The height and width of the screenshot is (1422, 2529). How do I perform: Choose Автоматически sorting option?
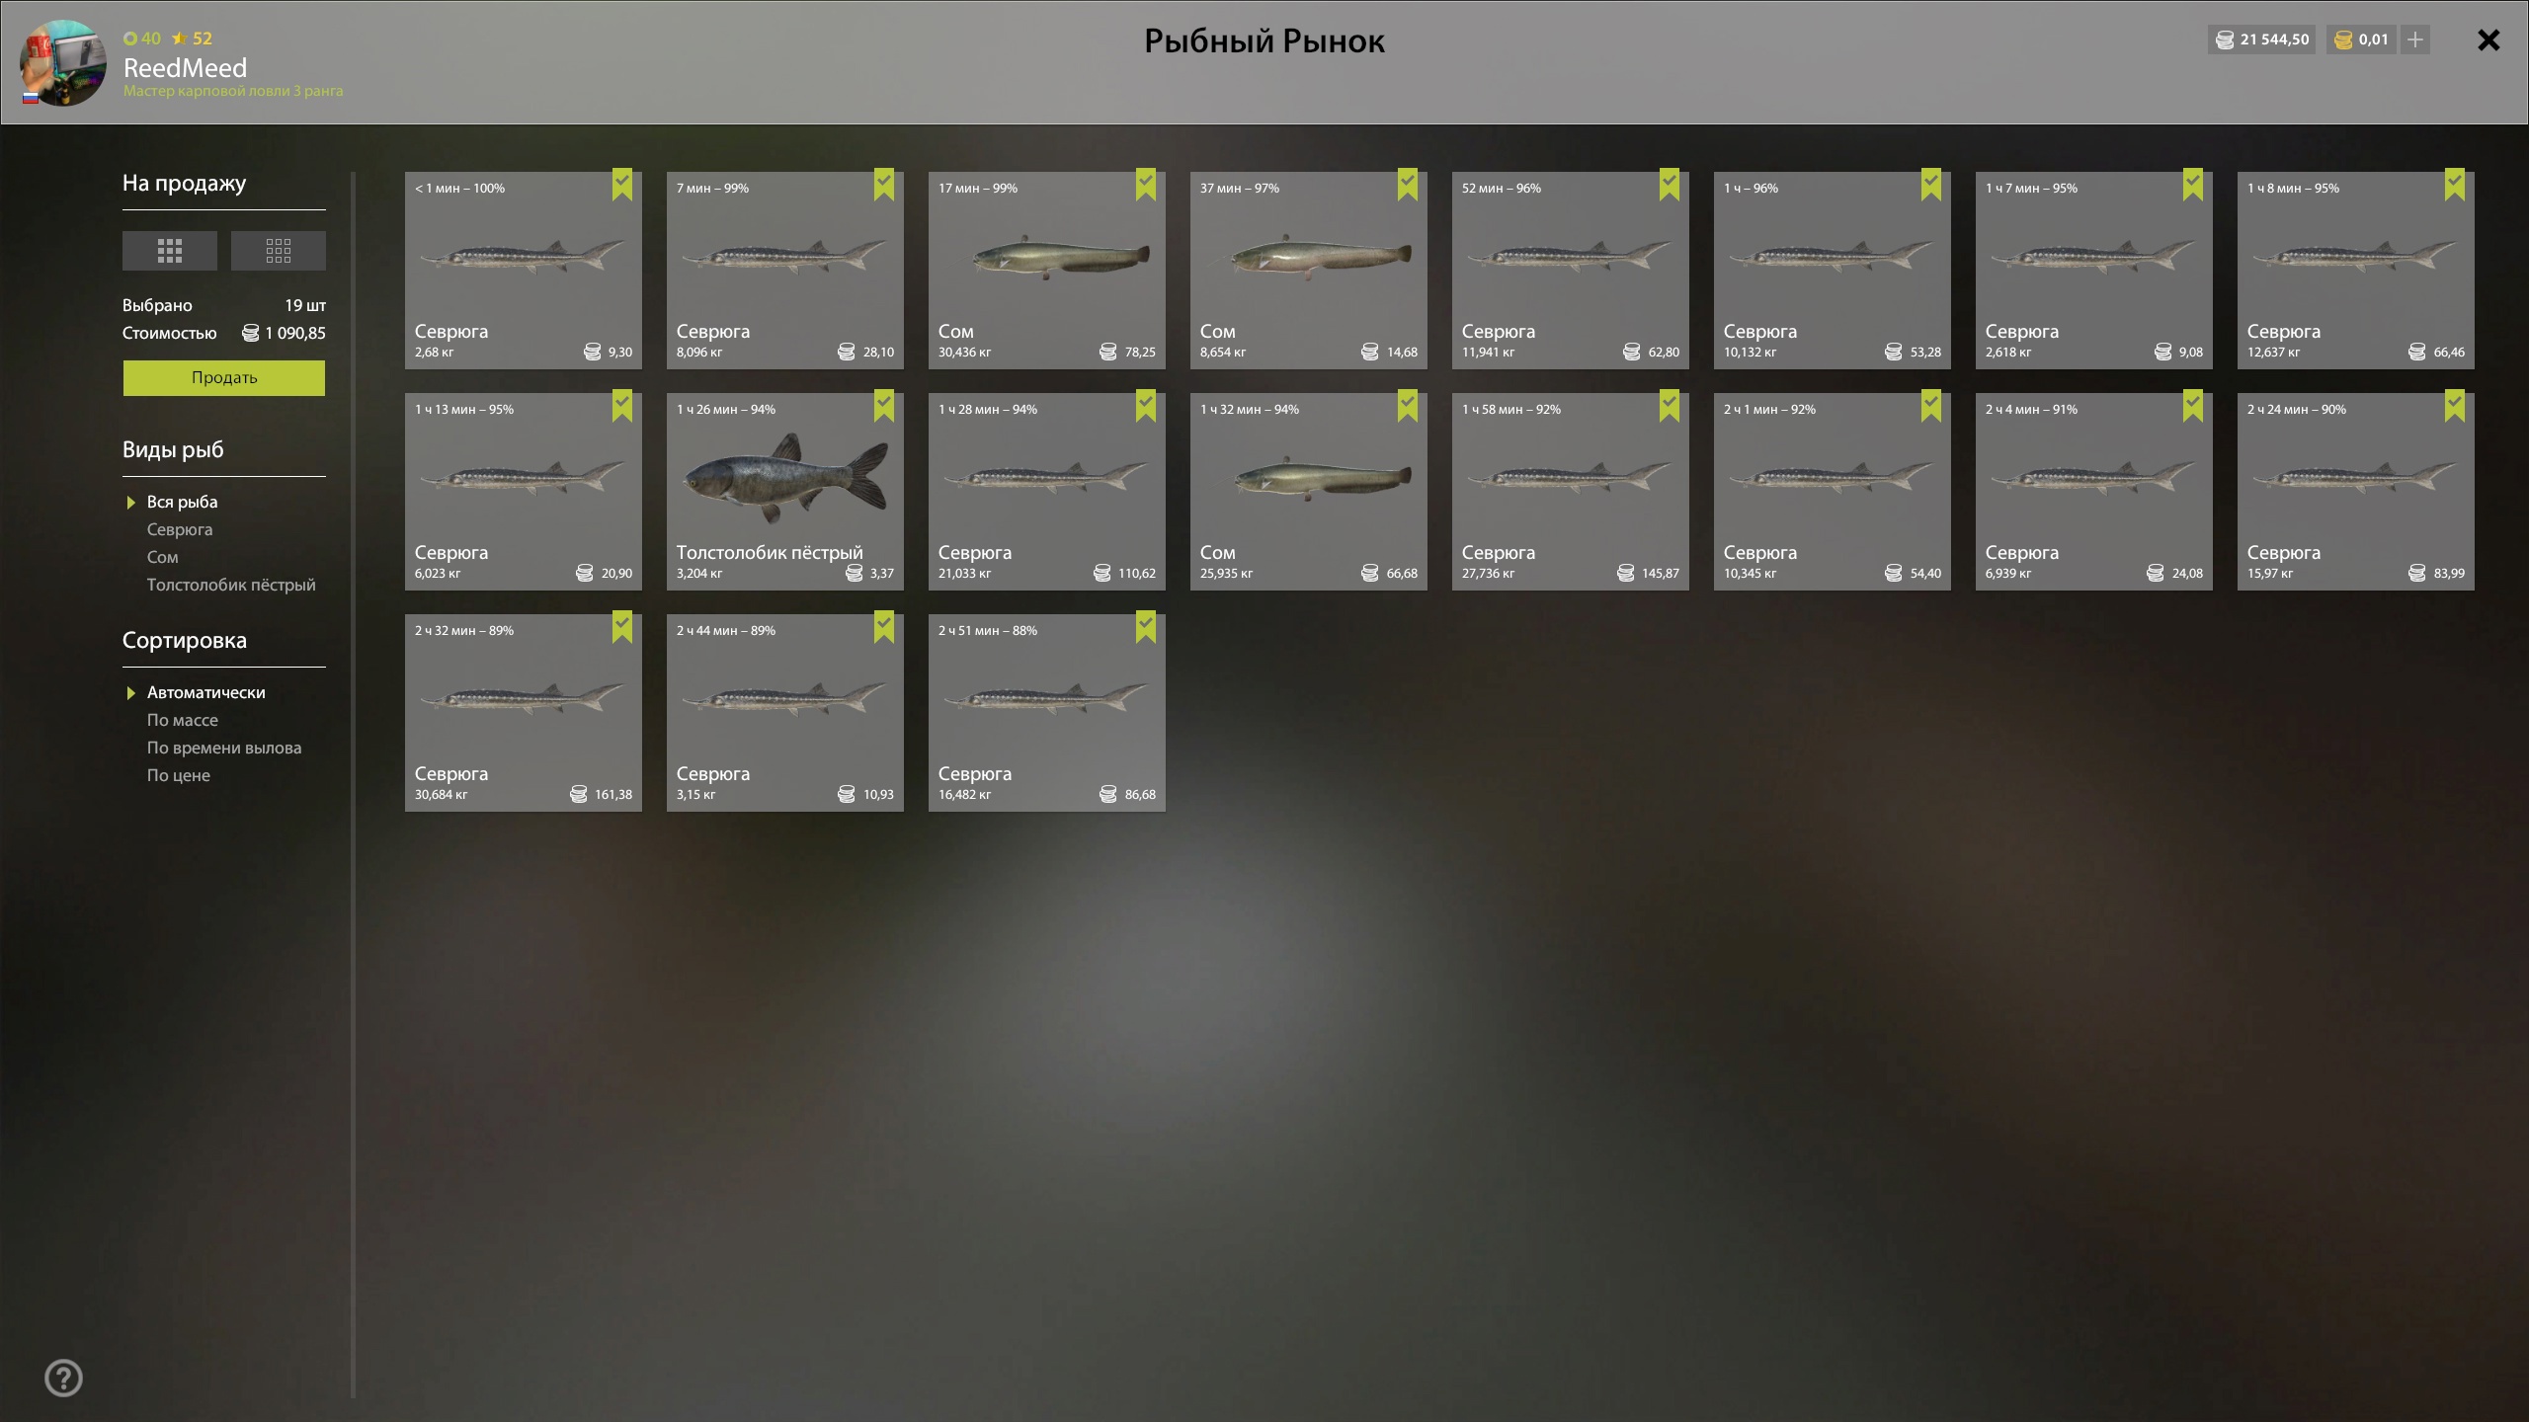[x=206, y=692]
